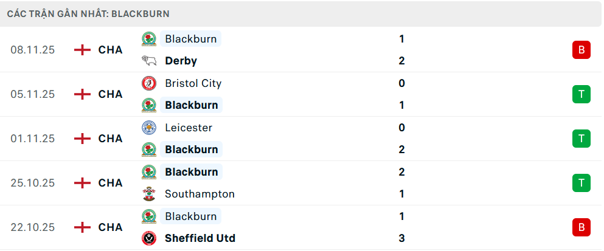Open the Southampton team link
The image size is (604, 251).
point(200,194)
